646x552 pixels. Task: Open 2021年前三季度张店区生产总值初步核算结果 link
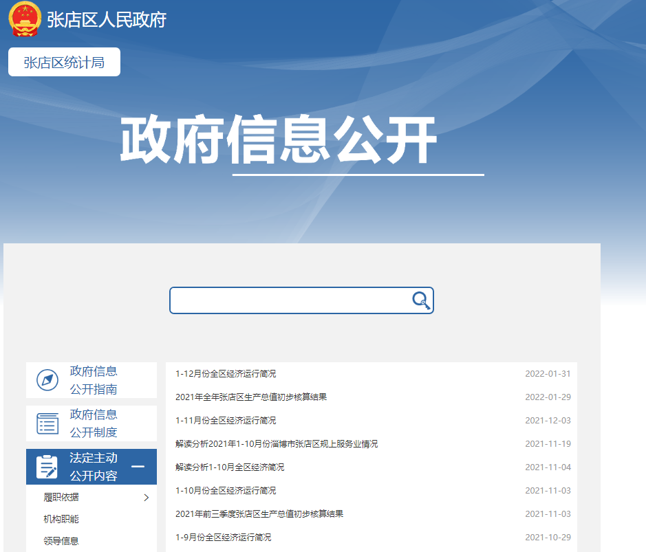[259, 514]
